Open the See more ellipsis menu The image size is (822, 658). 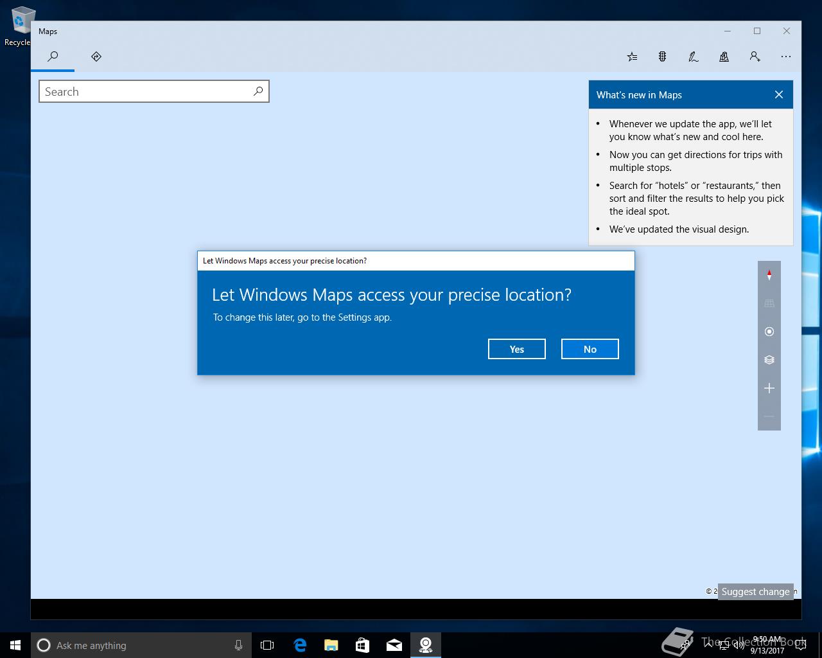[x=785, y=57]
